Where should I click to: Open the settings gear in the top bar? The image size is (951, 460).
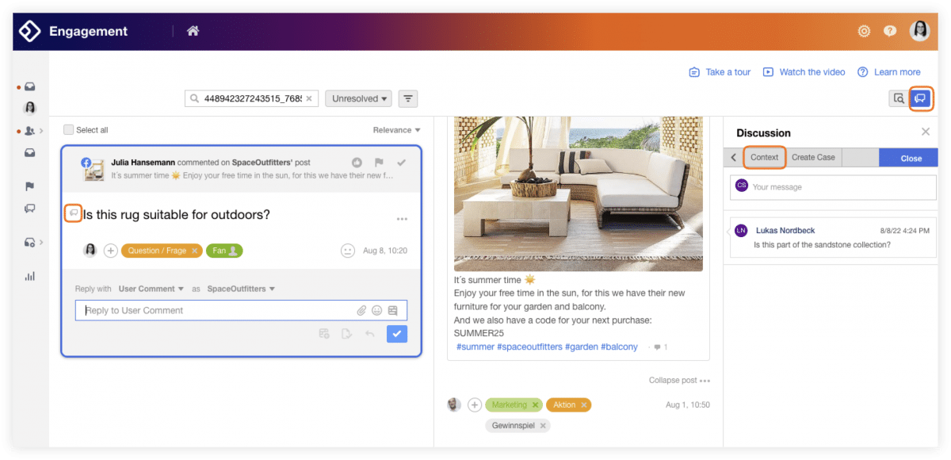[864, 31]
